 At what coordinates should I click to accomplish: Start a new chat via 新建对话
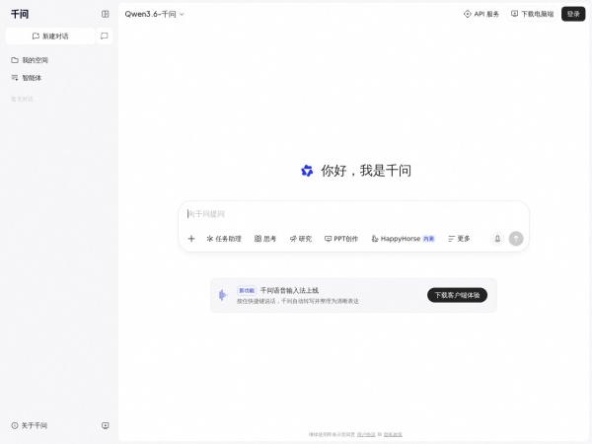coord(50,37)
